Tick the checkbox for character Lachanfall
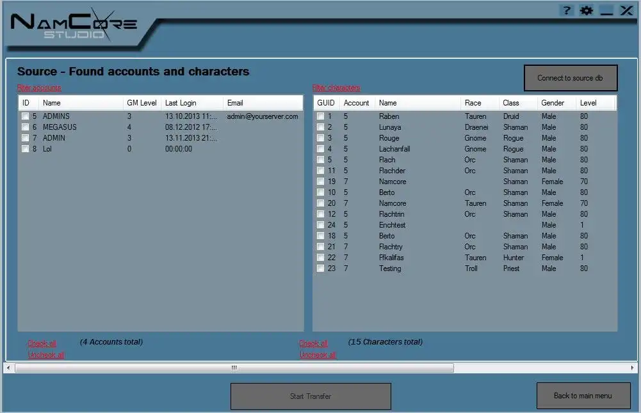Screen dimensions: 641x413 click(x=320, y=149)
